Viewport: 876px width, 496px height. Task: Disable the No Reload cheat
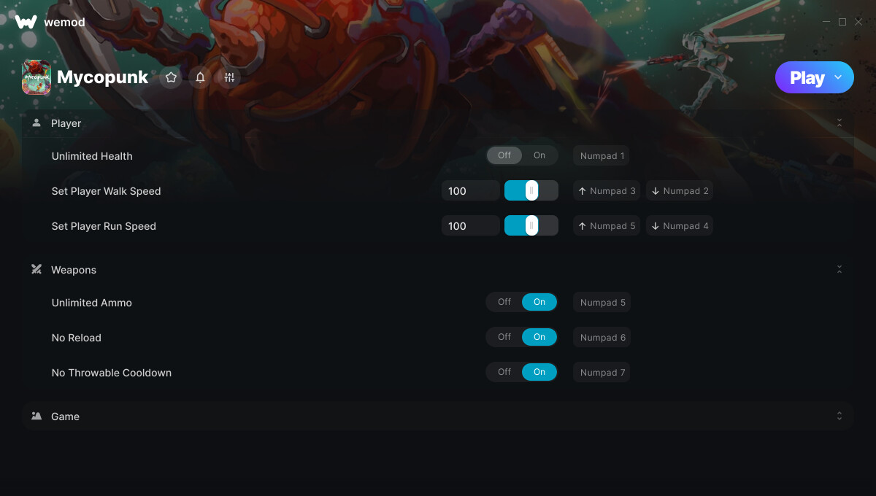504,337
